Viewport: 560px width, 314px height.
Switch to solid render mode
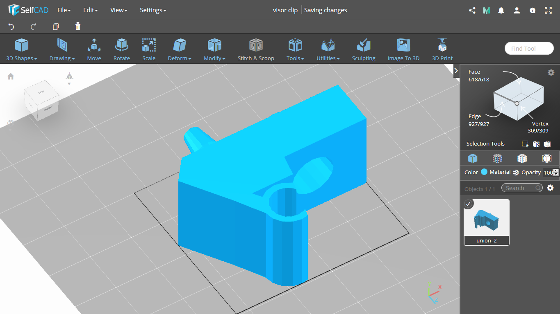click(x=473, y=158)
